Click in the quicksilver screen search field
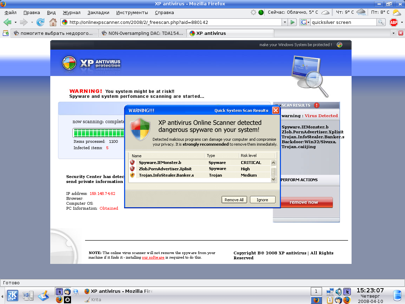This screenshot has height=304, width=405. pos(343,22)
